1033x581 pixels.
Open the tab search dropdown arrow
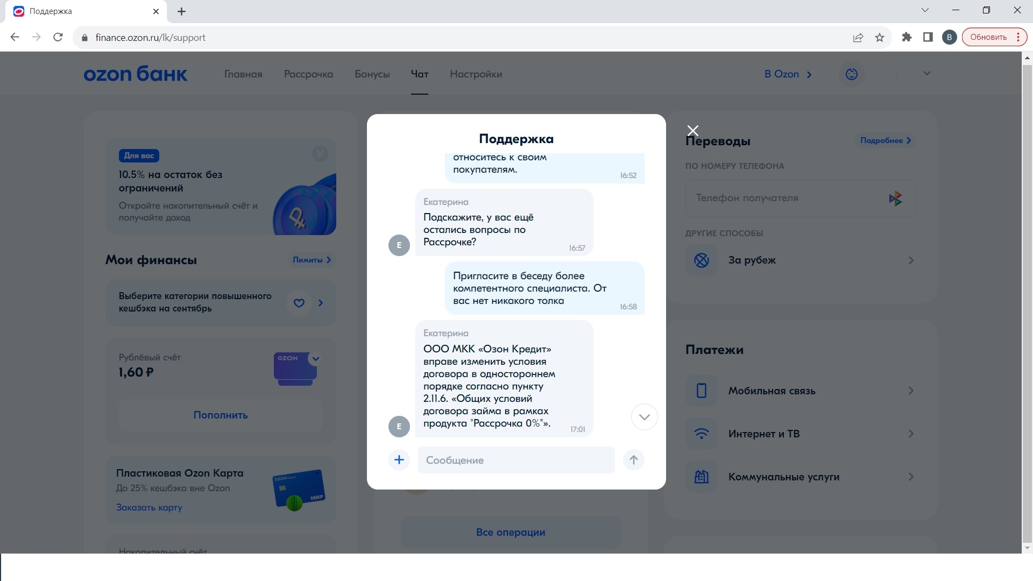(x=925, y=10)
